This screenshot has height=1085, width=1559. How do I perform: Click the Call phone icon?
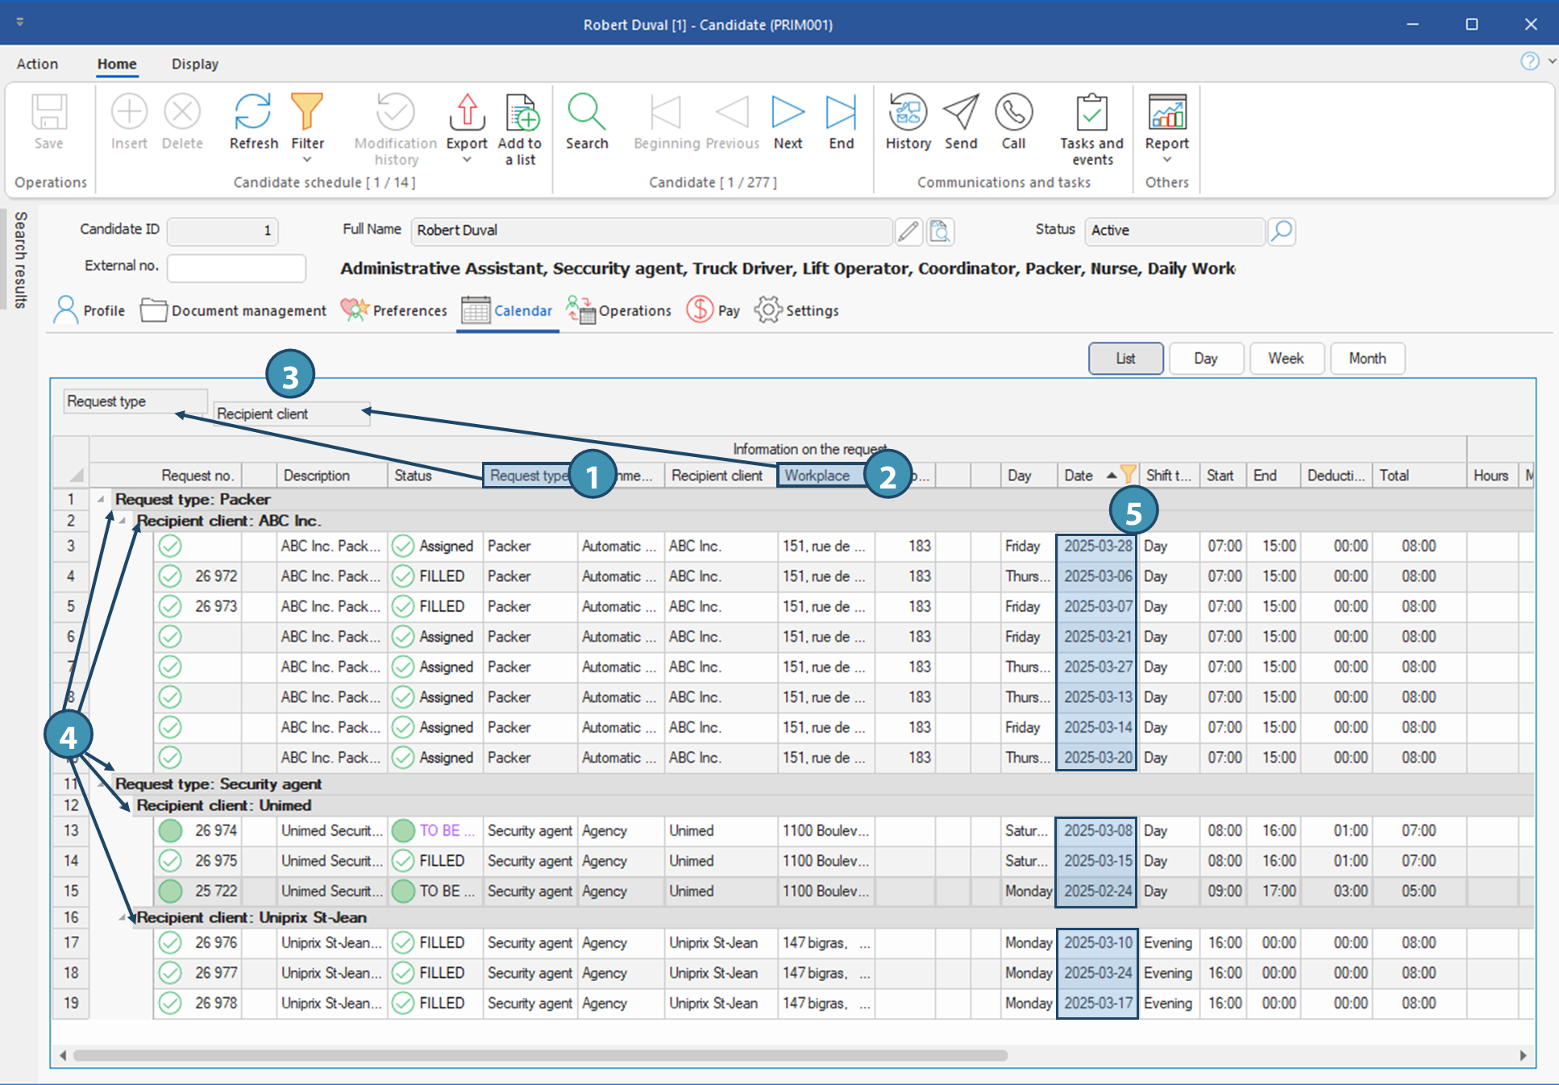[x=1013, y=113]
